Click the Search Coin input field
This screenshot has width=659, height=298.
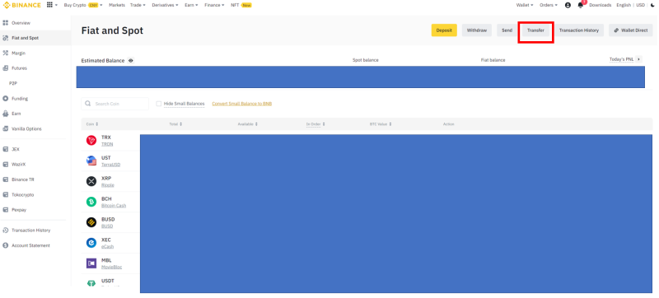coord(115,104)
